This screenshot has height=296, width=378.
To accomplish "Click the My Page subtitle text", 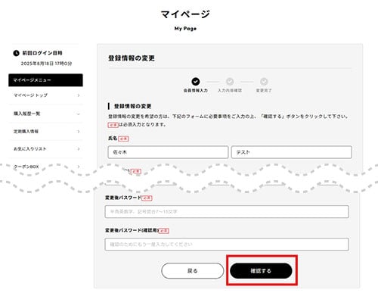I will coord(185,29).
